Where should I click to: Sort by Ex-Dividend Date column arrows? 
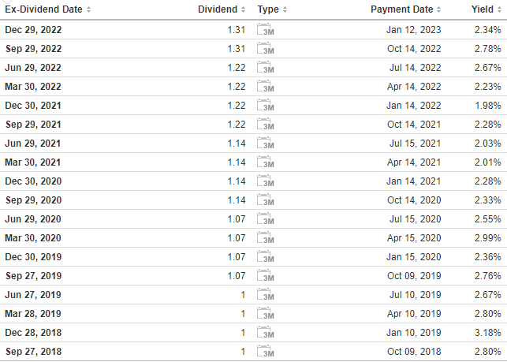[x=88, y=9]
